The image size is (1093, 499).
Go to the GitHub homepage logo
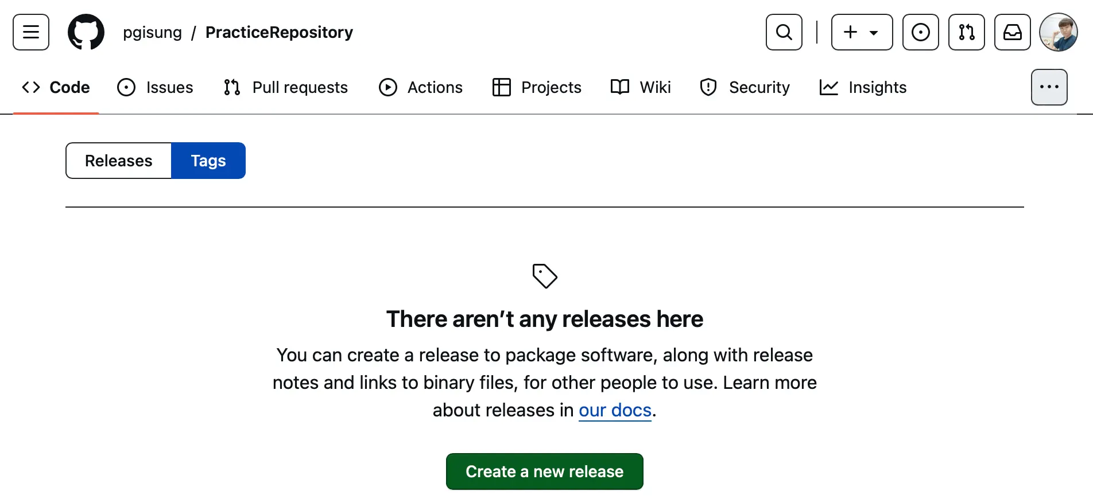[x=86, y=32]
